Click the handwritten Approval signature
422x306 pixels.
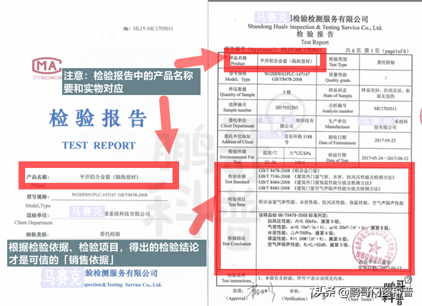point(260,293)
